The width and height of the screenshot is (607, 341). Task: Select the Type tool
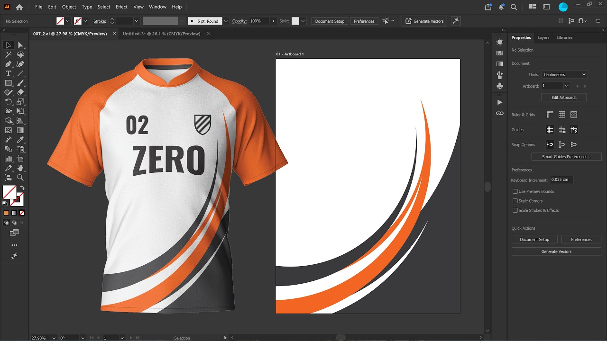click(x=9, y=73)
